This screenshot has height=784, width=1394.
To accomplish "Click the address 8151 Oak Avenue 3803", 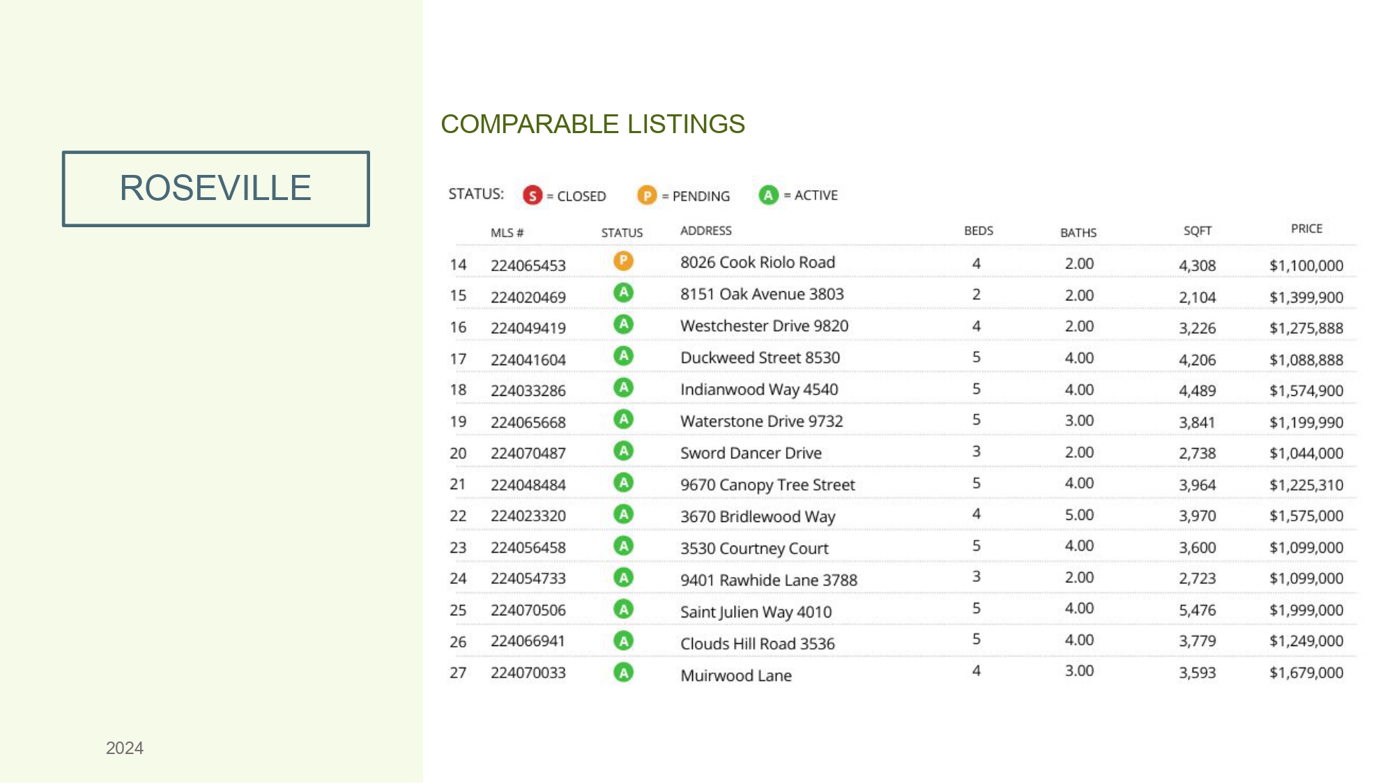I will click(x=762, y=294).
